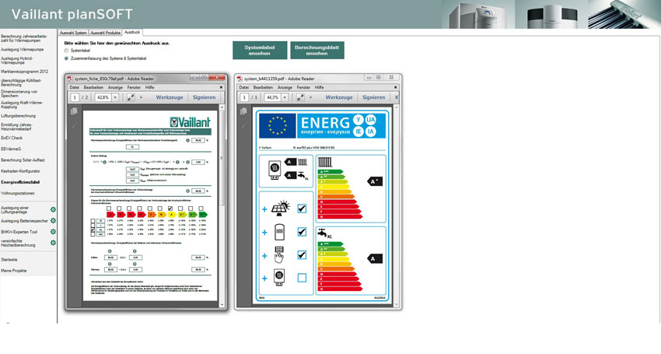Toggle the storage tank checkbox on label
This screenshot has width=661, height=354.
302,232
